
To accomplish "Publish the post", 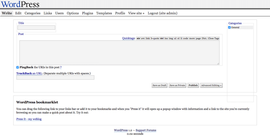I will click(x=193, y=85).
